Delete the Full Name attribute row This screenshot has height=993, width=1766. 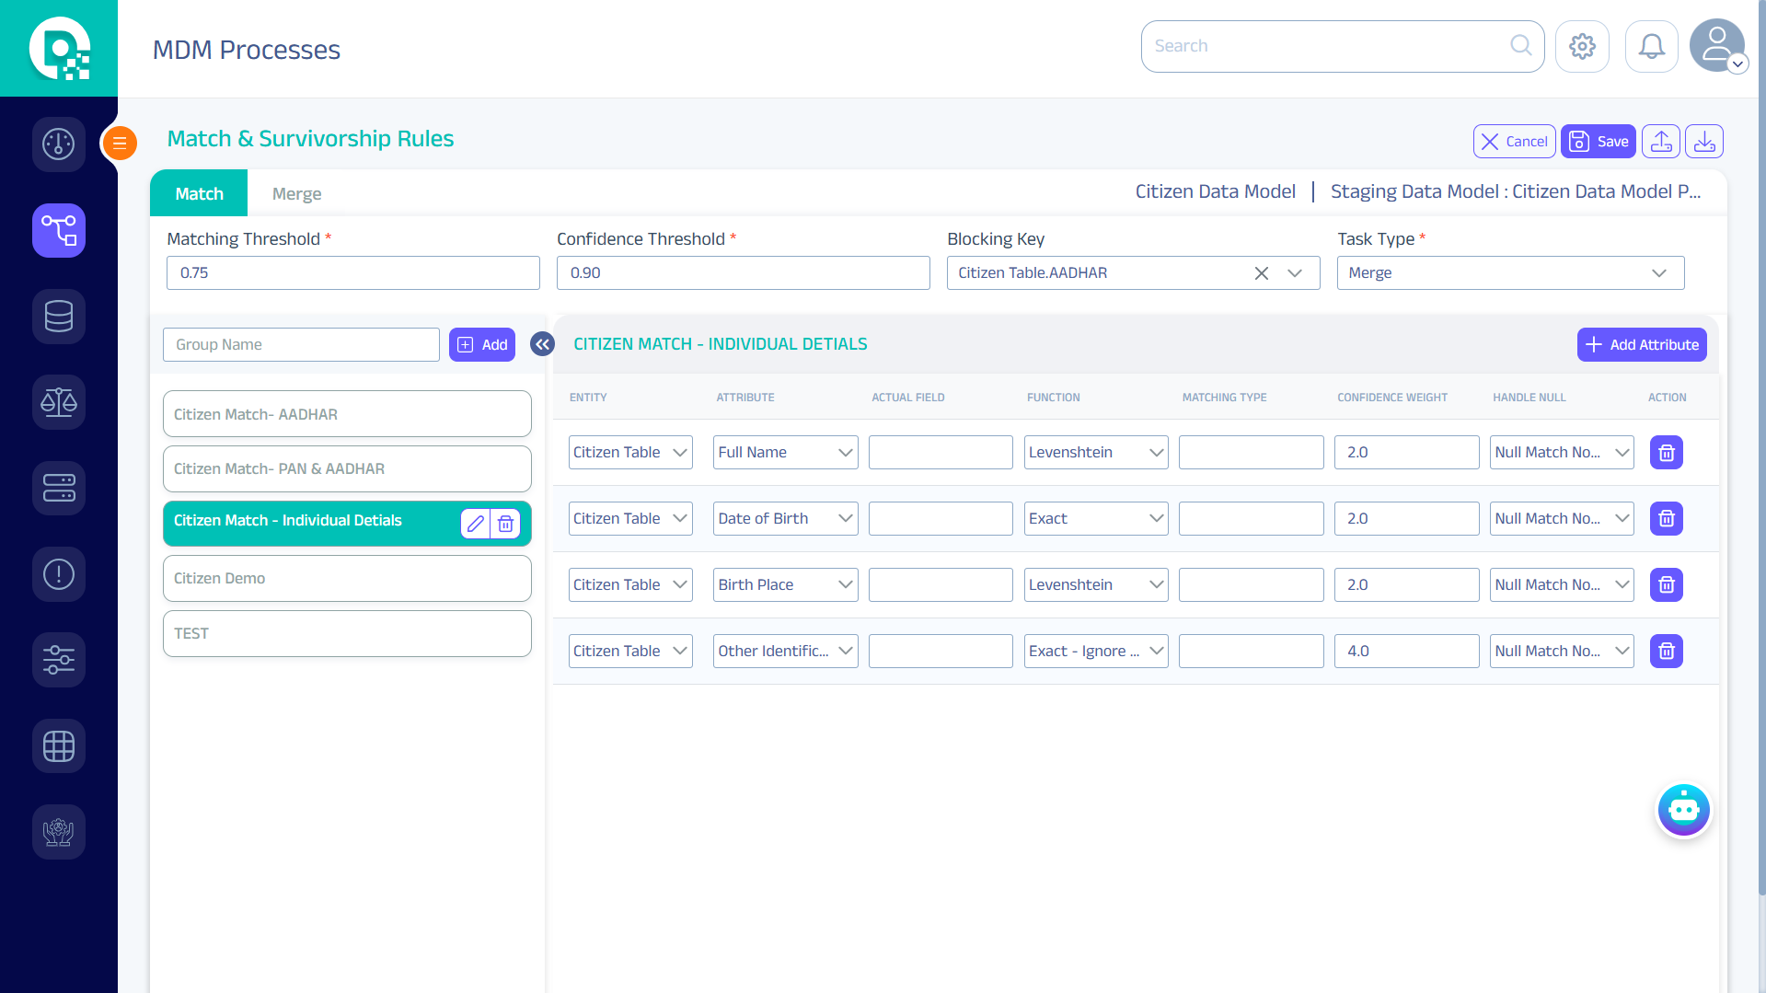(1666, 453)
